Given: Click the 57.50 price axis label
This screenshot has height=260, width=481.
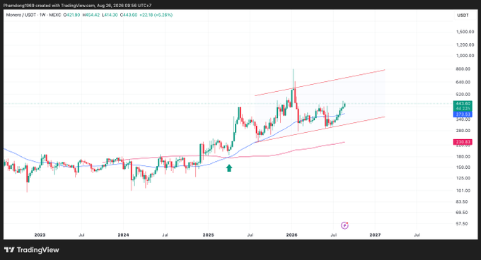Looking at the screenshot, I should [x=462, y=223].
